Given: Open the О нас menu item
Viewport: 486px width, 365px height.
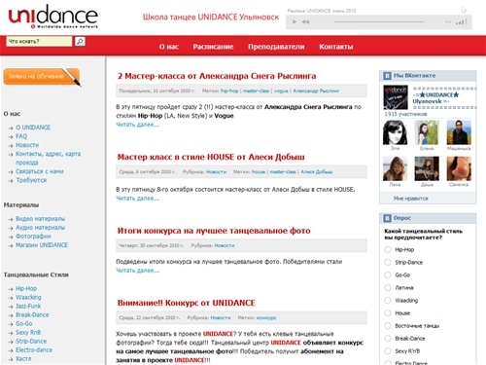Looking at the screenshot, I should [x=169, y=47].
